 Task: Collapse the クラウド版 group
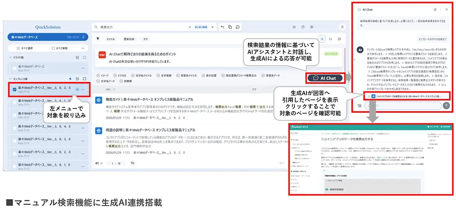click(10, 58)
